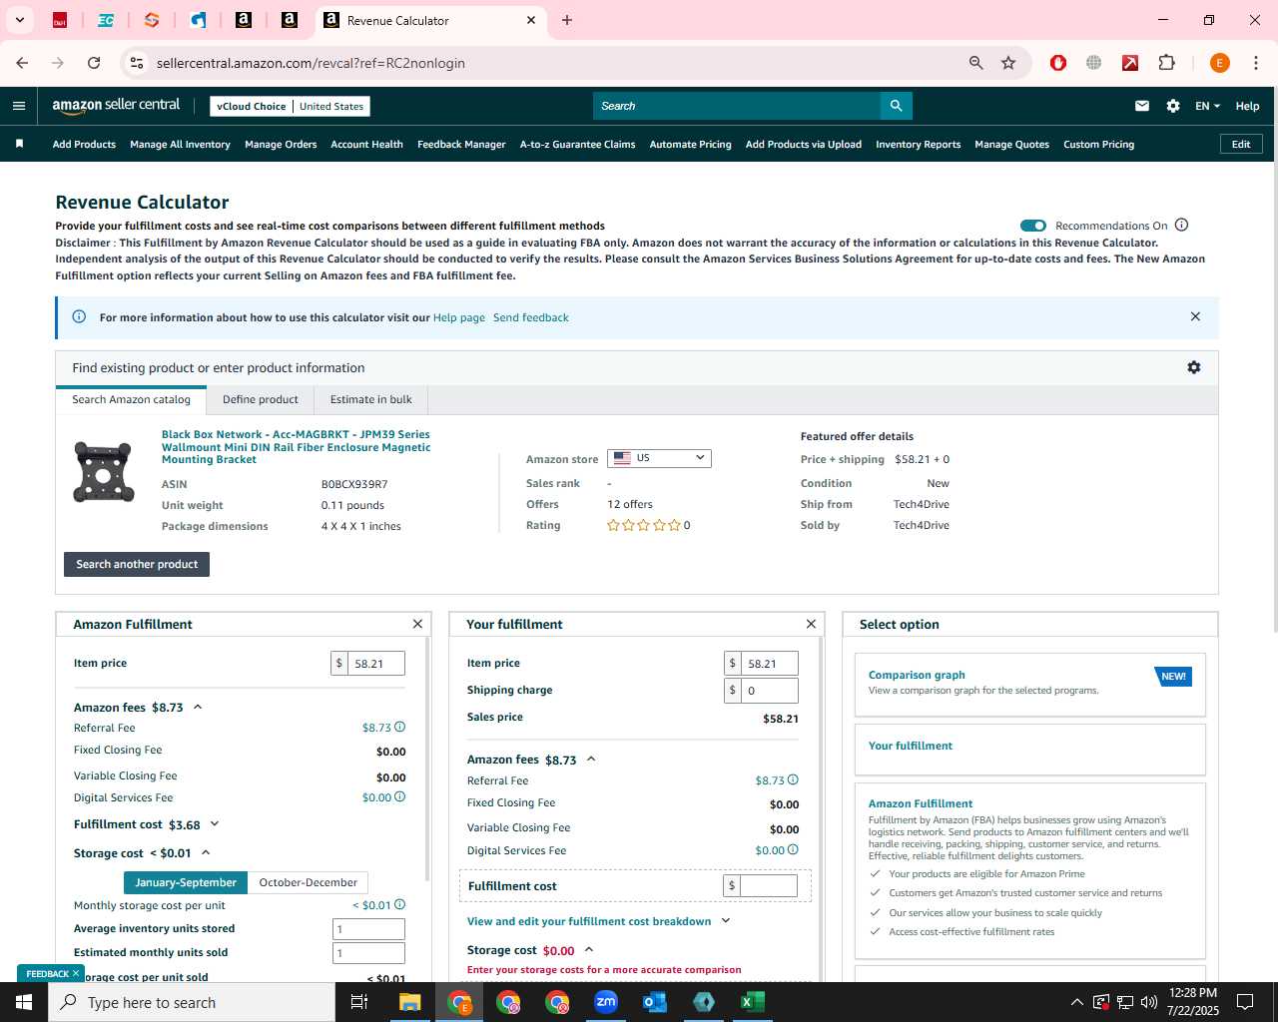Open File Explorer from the taskbar
This screenshot has height=1022, width=1278.
410,1002
